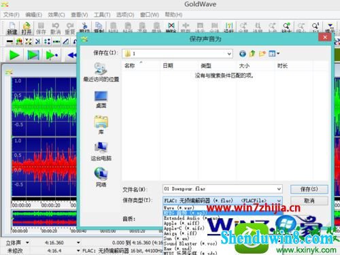Open 桌面 (Desktop) in dialog sidebar
Image resolution: width=340 pixels, height=255 pixels.
pos(101,99)
